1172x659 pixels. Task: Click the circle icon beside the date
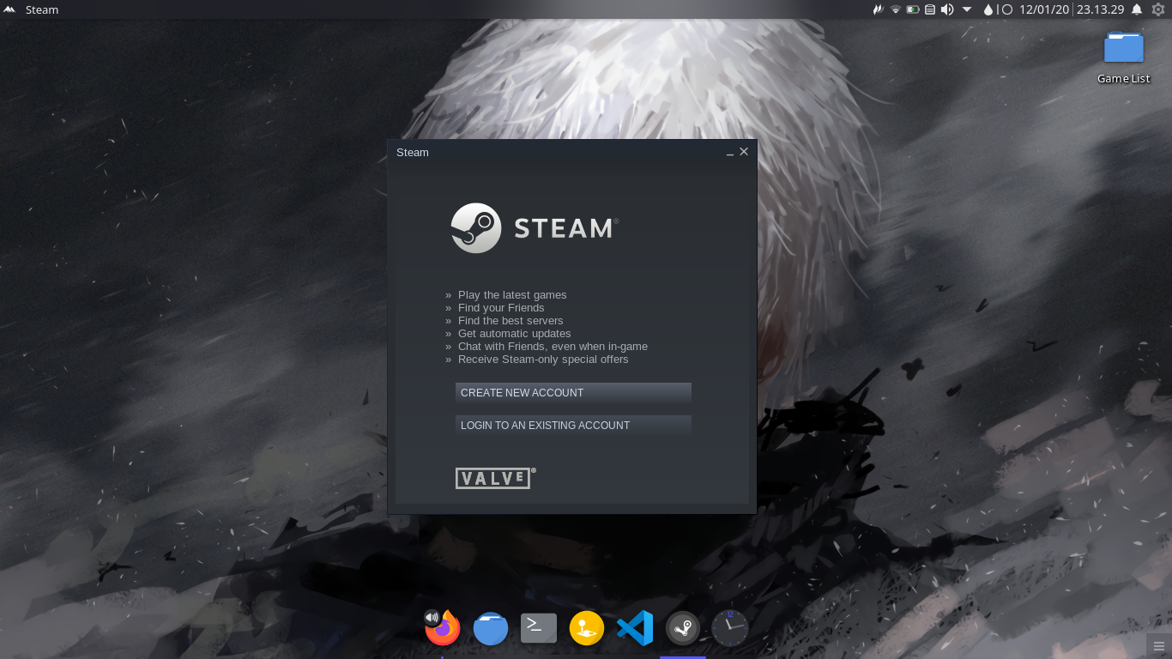pyautogui.click(x=1007, y=9)
